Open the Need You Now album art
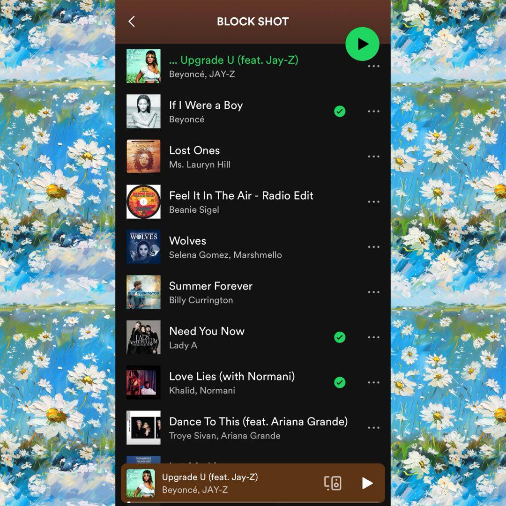 143,337
